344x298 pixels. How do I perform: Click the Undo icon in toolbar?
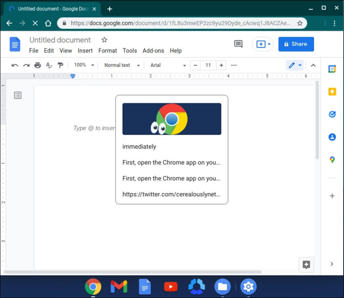pyautogui.click(x=15, y=65)
